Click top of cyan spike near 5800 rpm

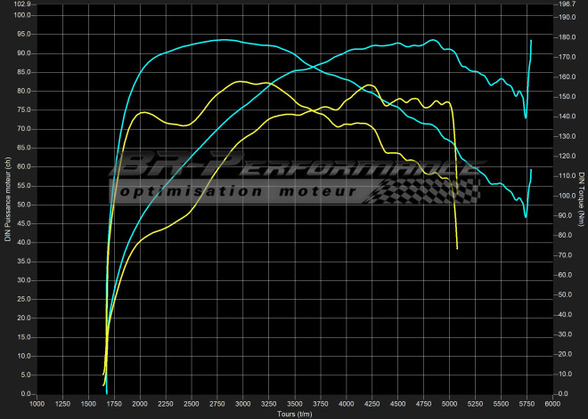[x=531, y=41]
